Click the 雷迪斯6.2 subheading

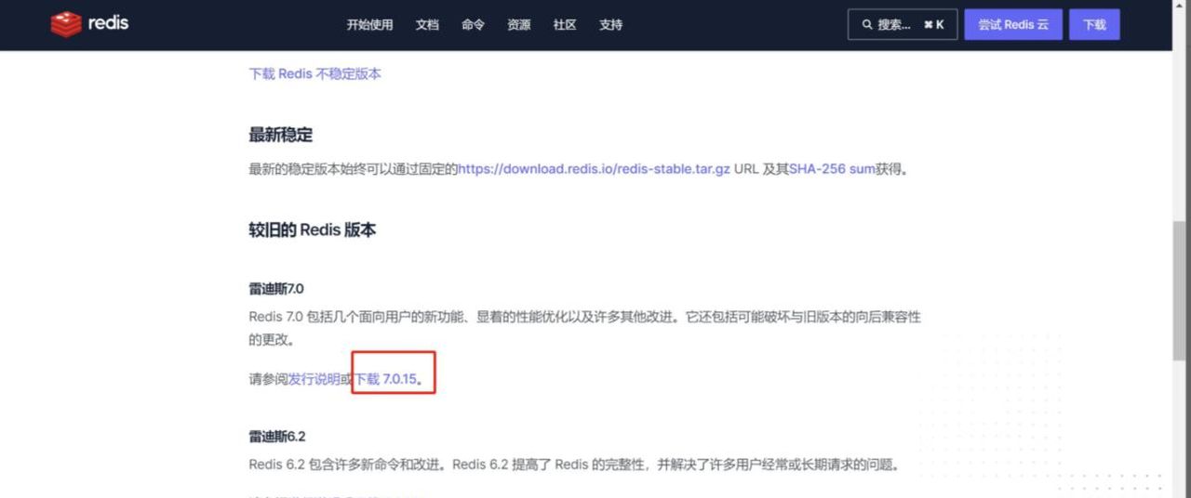pos(276,436)
